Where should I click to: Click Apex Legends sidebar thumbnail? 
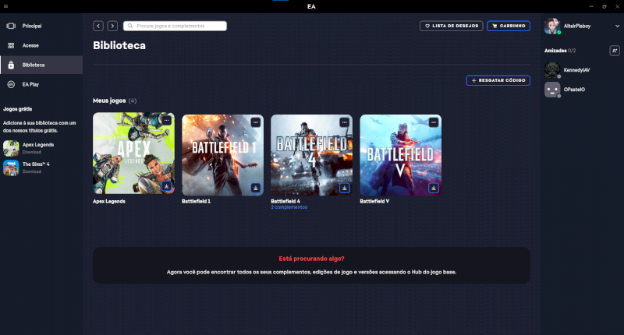pos(11,148)
